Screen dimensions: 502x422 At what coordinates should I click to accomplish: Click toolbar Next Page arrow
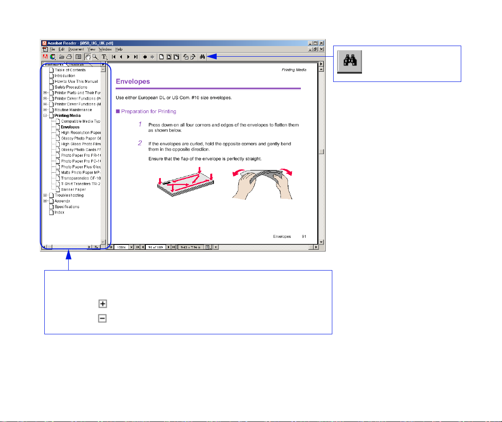coord(128,57)
